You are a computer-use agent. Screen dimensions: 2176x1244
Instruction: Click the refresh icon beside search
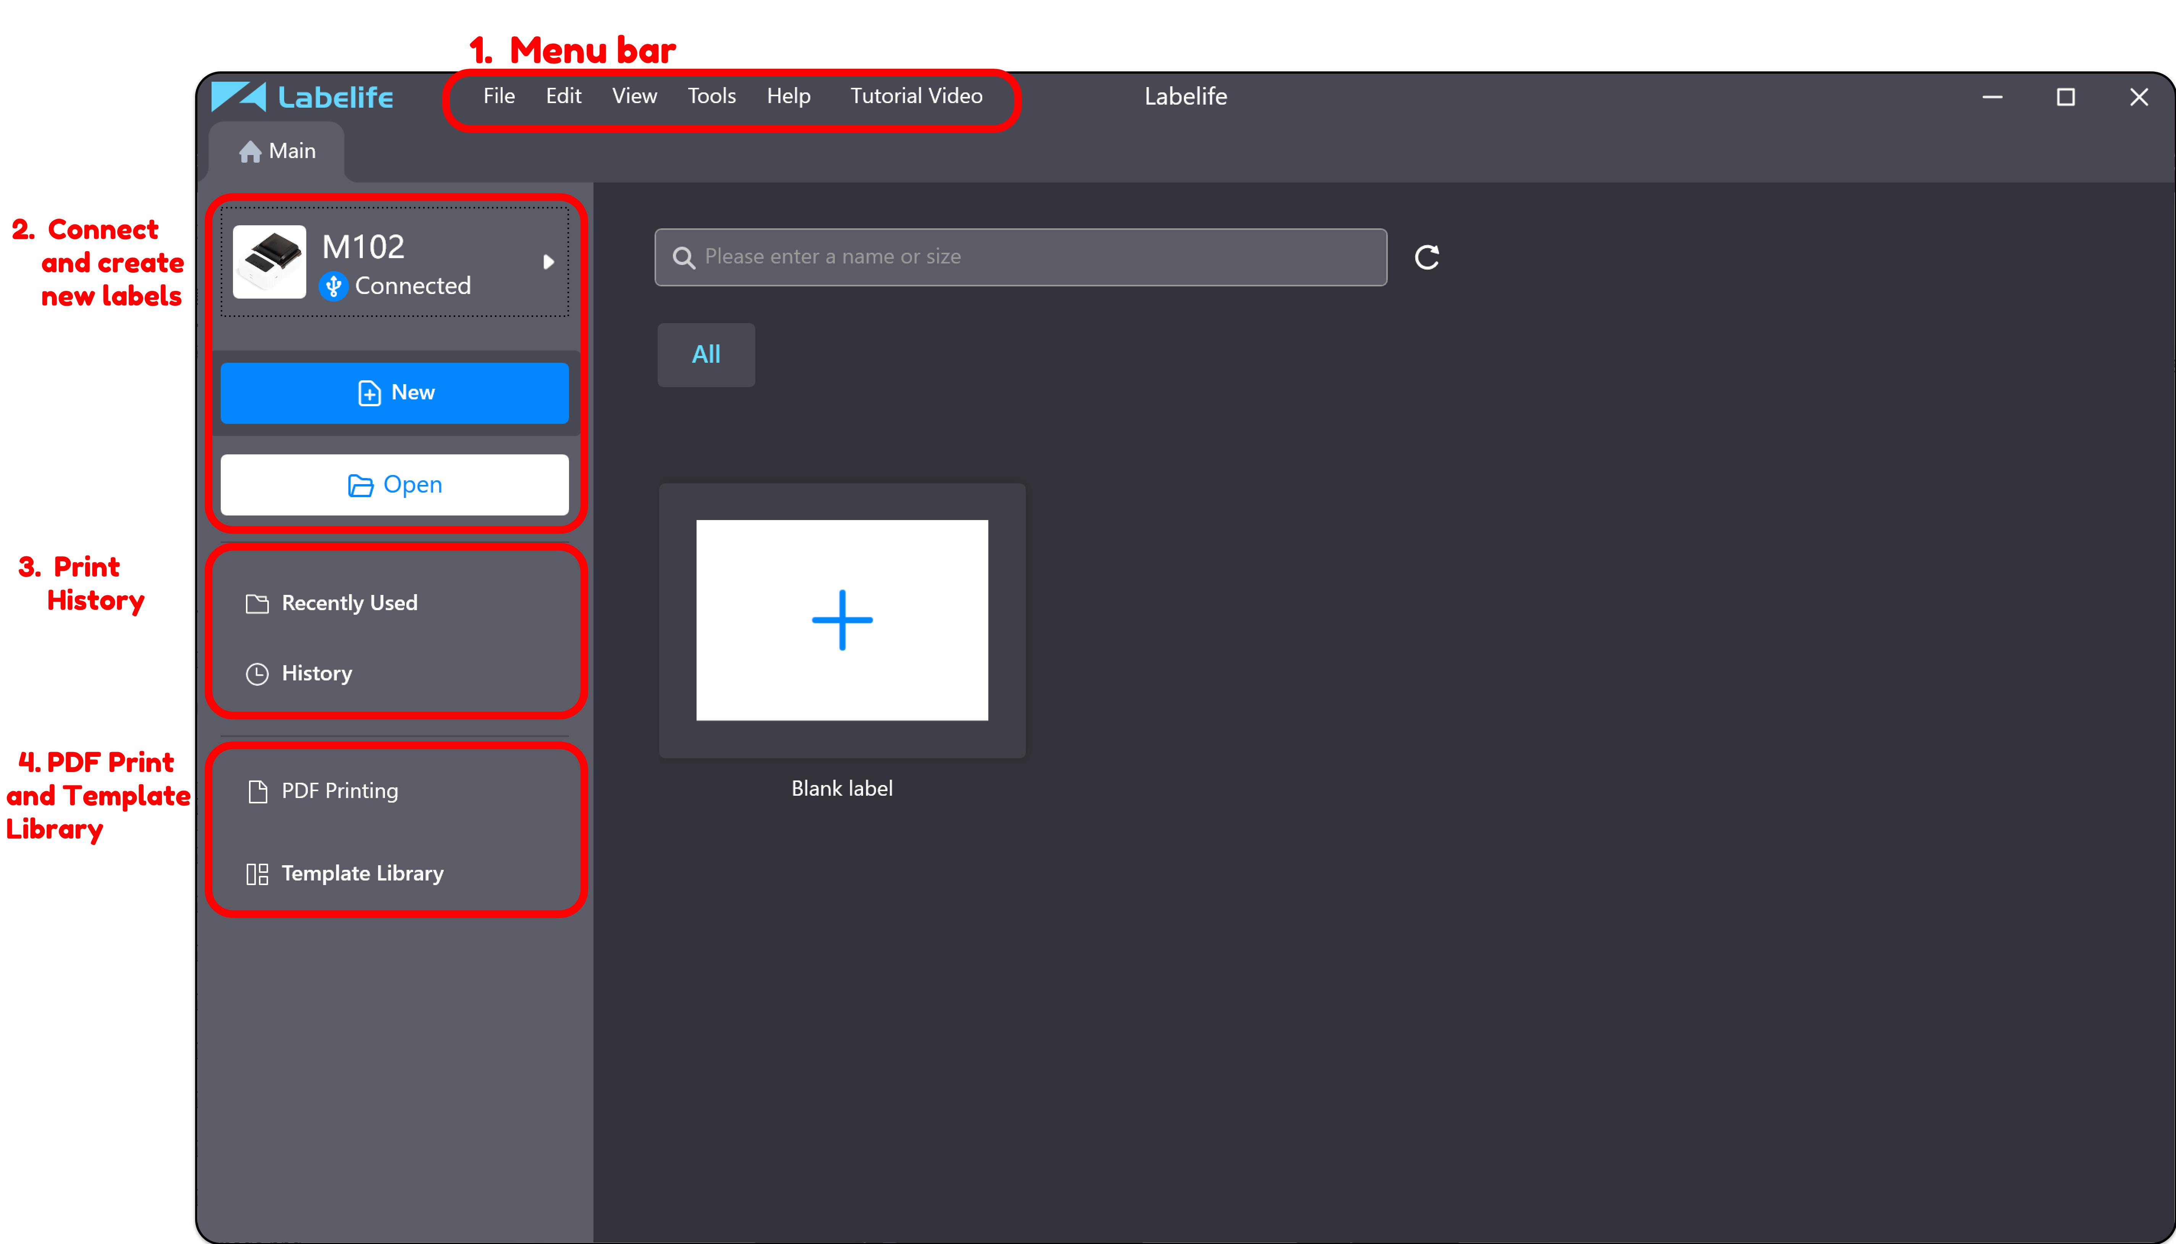1426,257
